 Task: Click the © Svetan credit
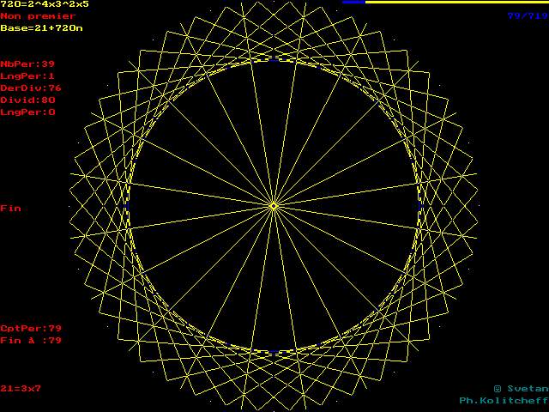[x=520, y=388]
